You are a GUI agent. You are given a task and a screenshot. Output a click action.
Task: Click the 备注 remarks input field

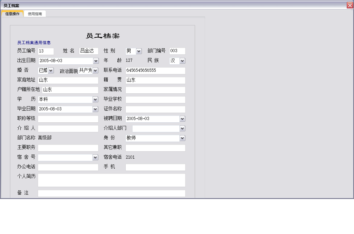[x=111, y=193]
